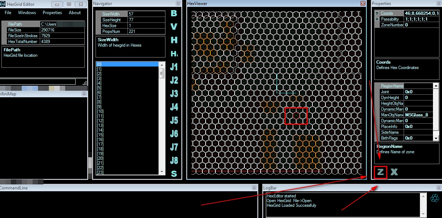Select list entry [17] in the Navigator

point(127,144)
